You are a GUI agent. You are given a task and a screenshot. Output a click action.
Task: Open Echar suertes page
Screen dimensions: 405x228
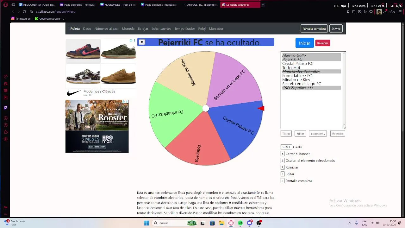[161, 28]
